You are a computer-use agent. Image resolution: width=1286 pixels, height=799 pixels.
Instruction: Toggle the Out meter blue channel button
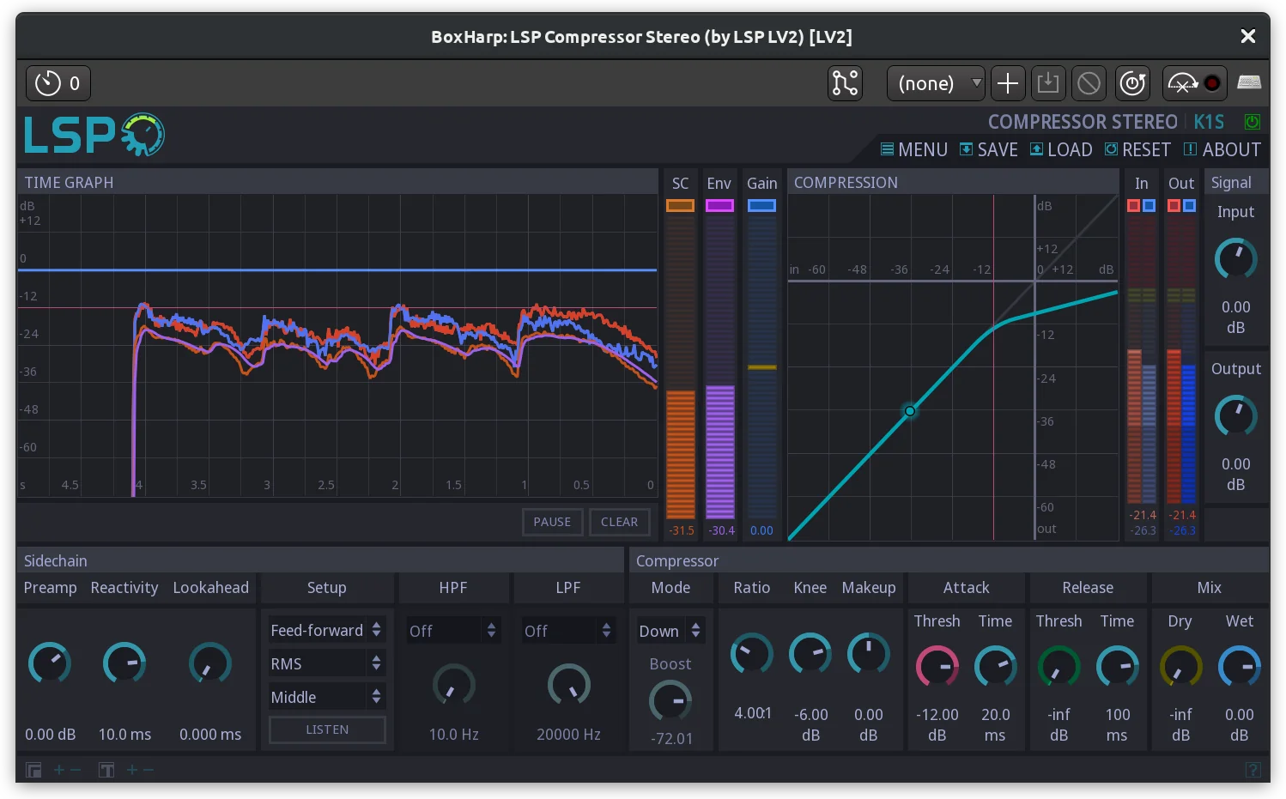[1189, 205]
